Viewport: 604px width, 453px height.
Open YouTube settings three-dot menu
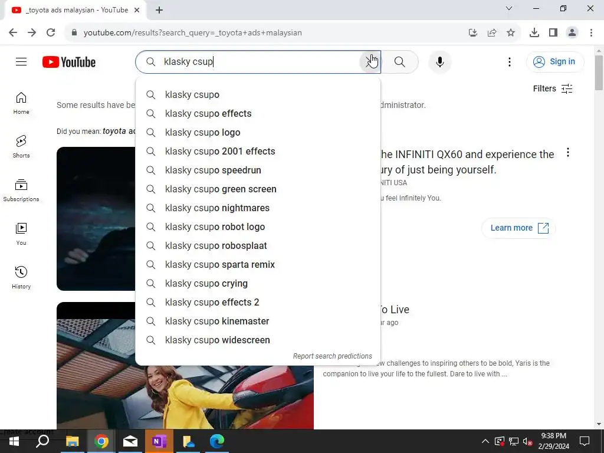point(509,61)
